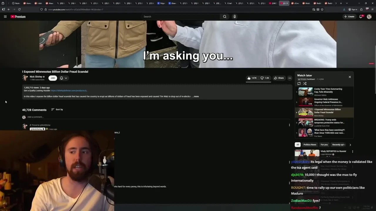Open Vitaly DEPORTED to Russia video
Screen dimensions: 376x211
pyautogui.click(x=333, y=151)
